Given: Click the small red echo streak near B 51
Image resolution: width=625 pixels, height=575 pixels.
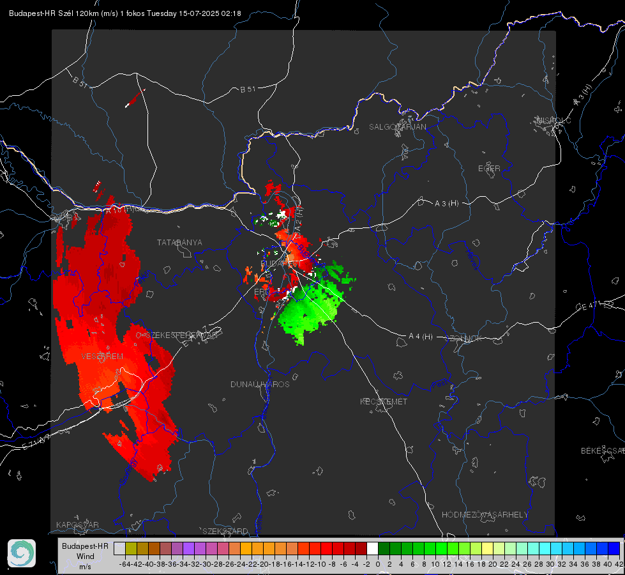Looking at the screenshot, I should point(135,98).
